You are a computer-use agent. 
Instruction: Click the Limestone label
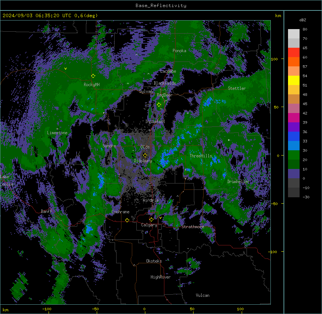click(57, 133)
